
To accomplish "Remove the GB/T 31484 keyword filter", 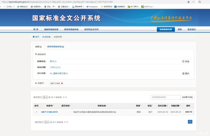I will (62, 83).
